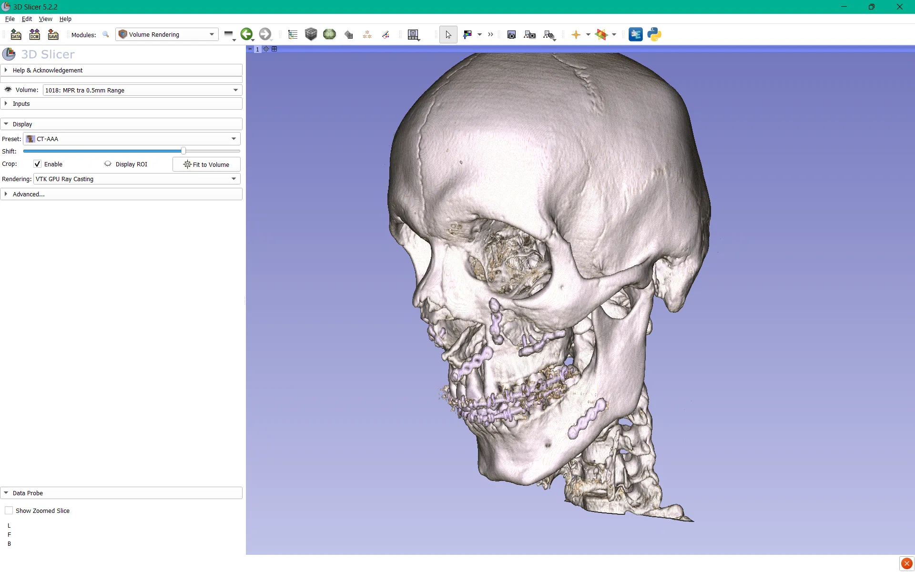This screenshot has height=572, width=915.
Task: Click the Shift slider handle
Action: 183,151
